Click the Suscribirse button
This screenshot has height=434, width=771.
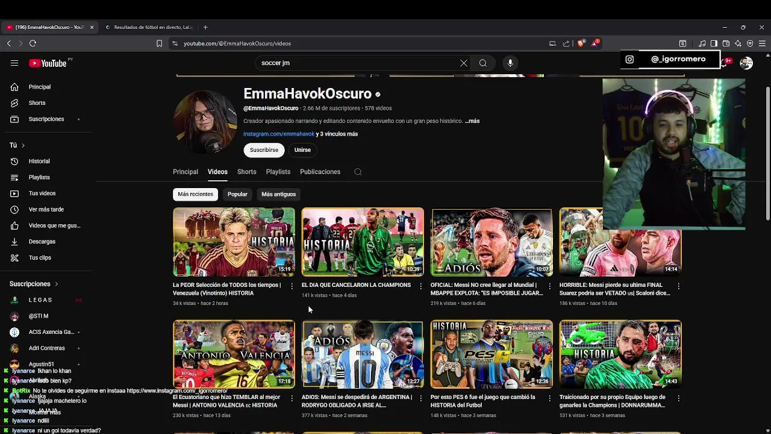pyautogui.click(x=264, y=150)
